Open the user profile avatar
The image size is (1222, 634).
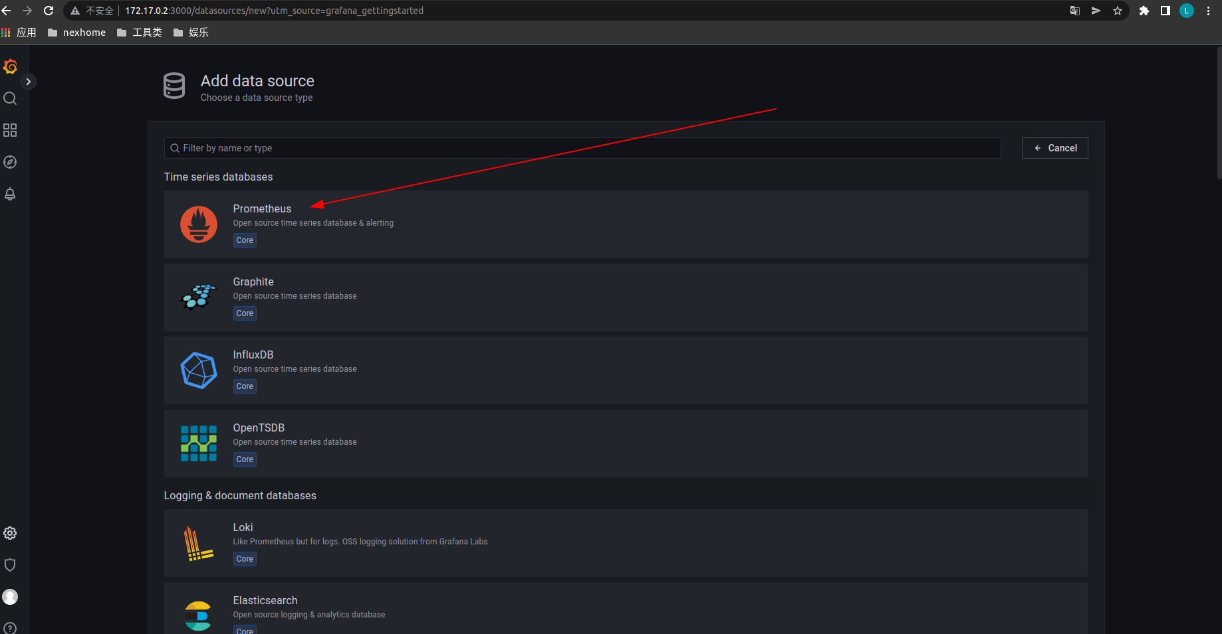10,597
